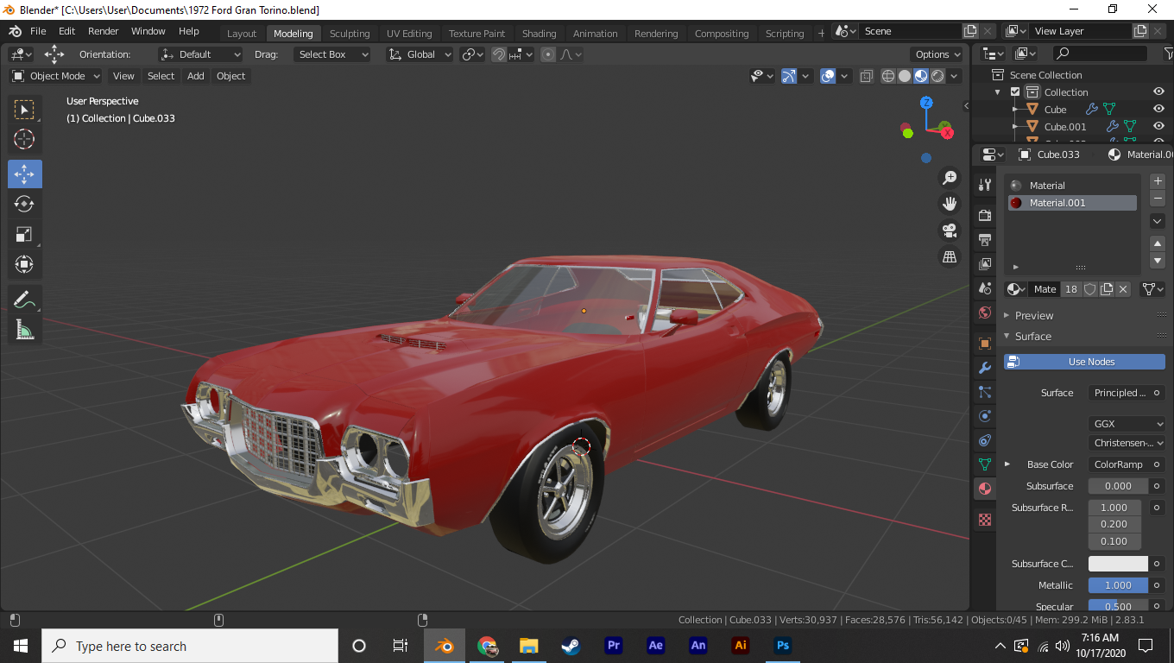1174x663 pixels.
Task: Open the viewport Add menu
Action: point(196,76)
